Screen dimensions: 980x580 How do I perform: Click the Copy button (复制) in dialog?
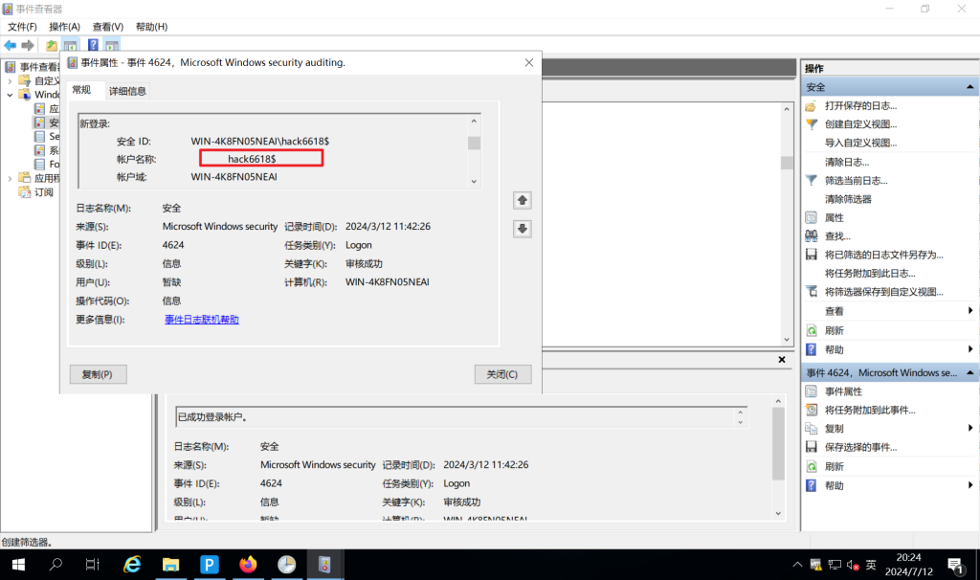pos(98,374)
